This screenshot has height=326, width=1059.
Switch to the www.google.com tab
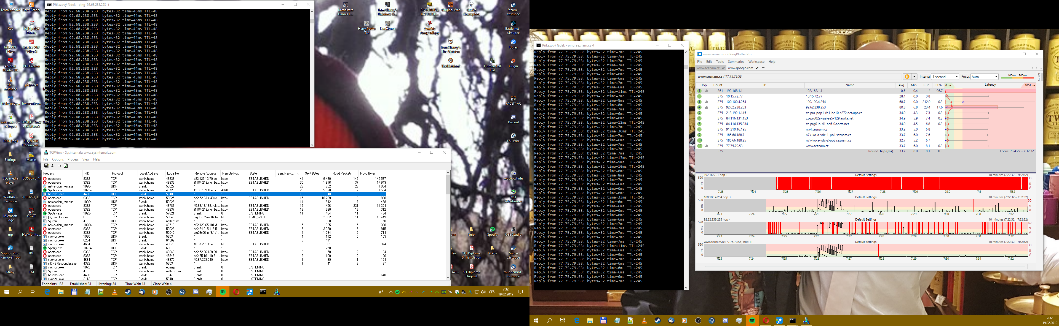(740, 68)
